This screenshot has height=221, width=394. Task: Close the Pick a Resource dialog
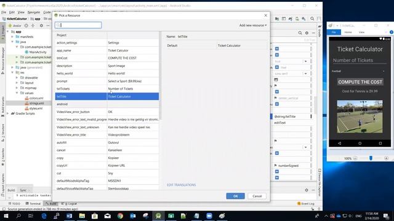[265, 15]
